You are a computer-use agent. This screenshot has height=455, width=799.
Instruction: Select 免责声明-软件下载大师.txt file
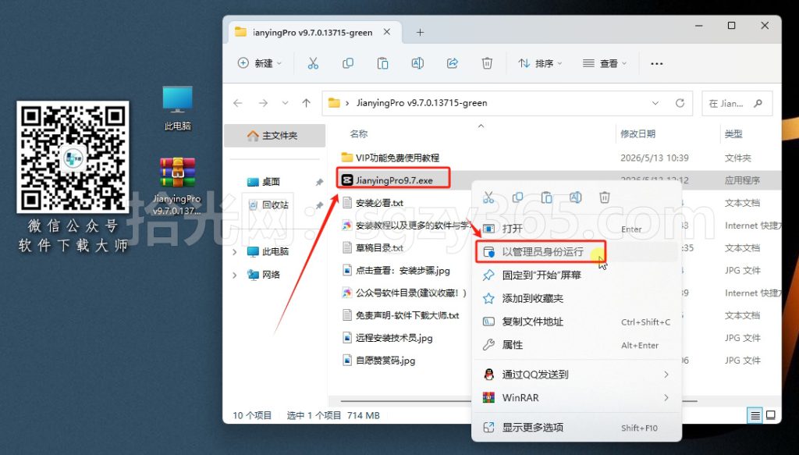pos(400,315)
